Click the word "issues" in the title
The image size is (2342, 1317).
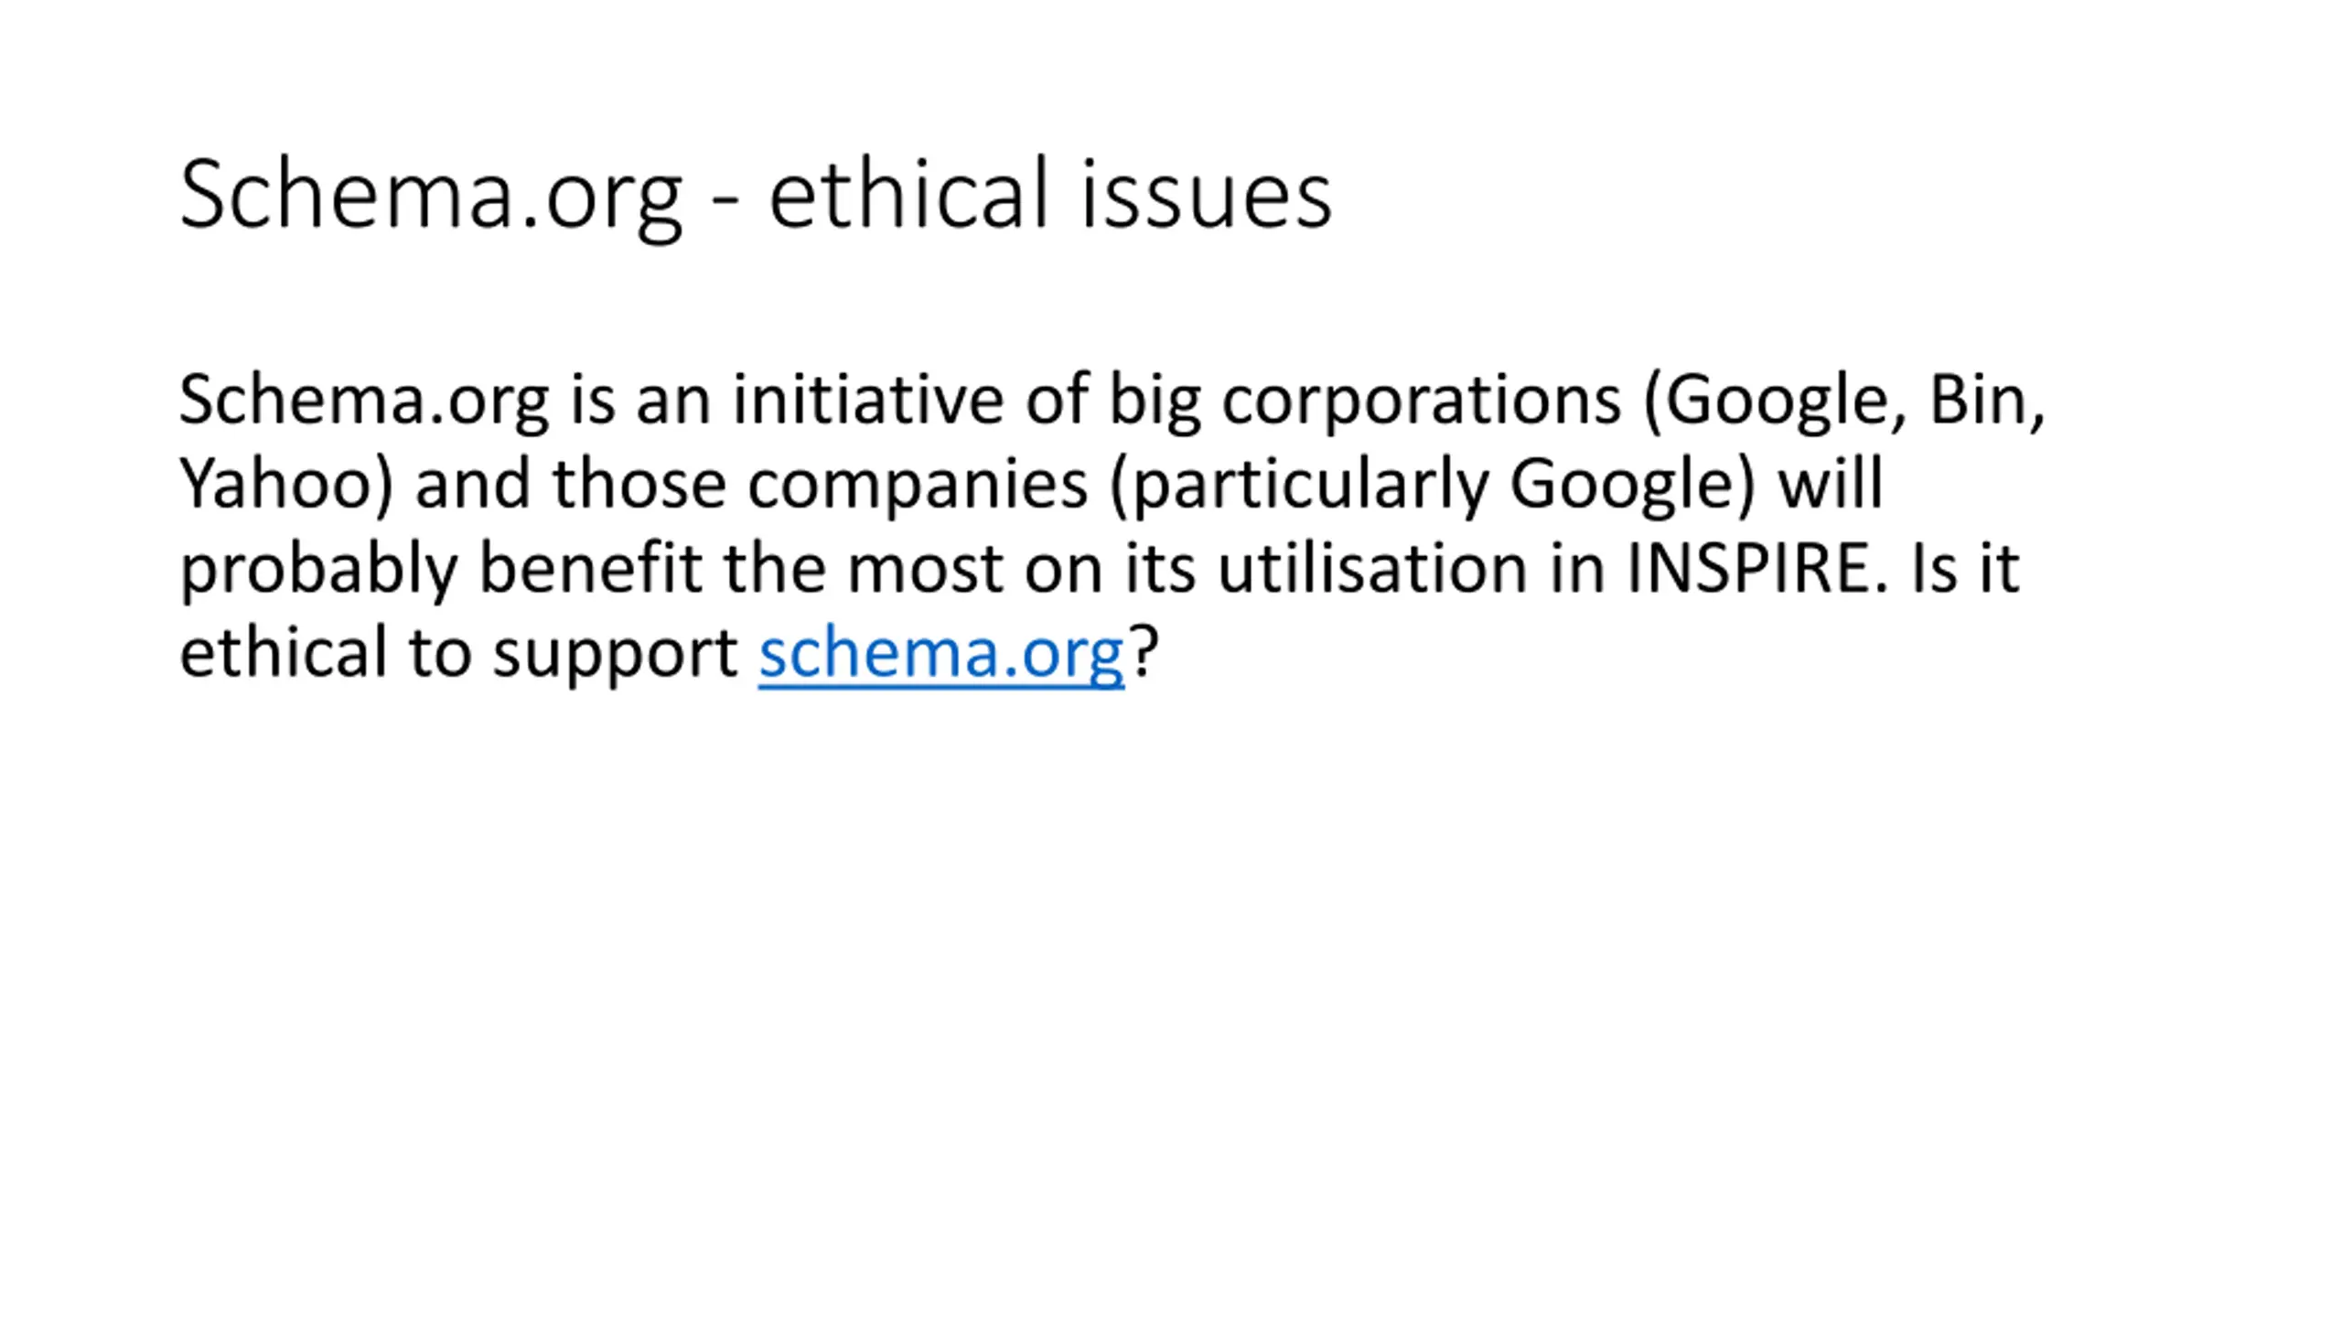point(1206,195)
